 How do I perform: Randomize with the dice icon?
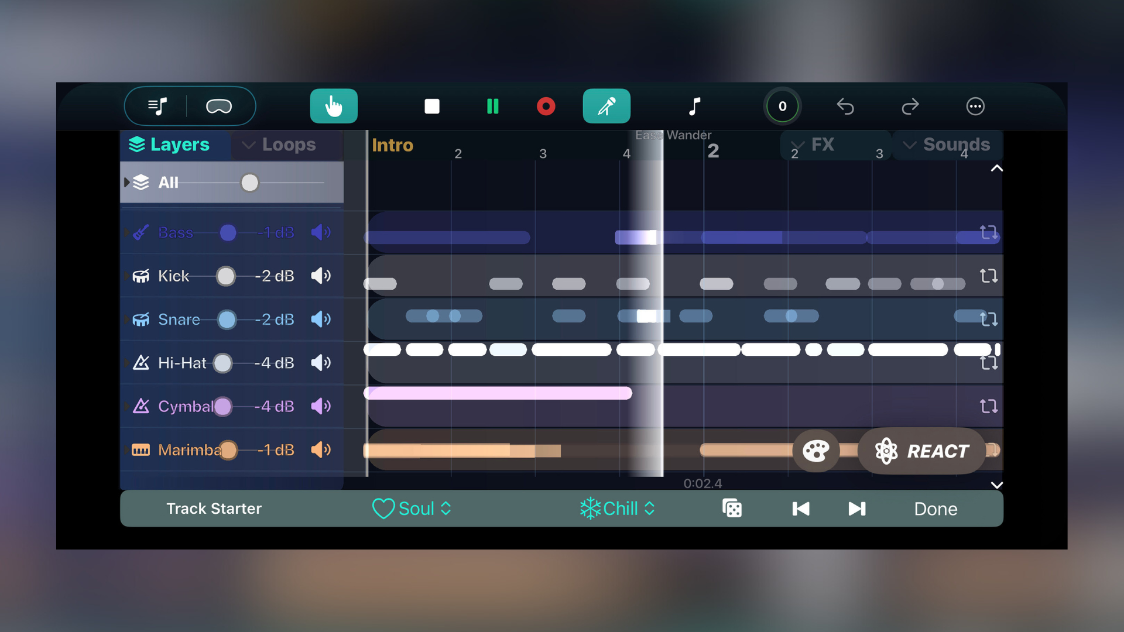(x=732, y=509)
